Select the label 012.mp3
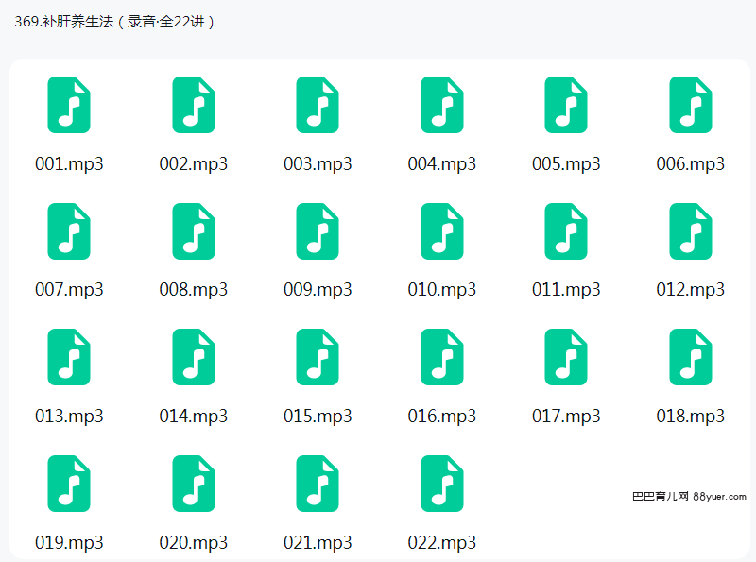Viewport: 756px width, 562px height. [x=691, y=290]
